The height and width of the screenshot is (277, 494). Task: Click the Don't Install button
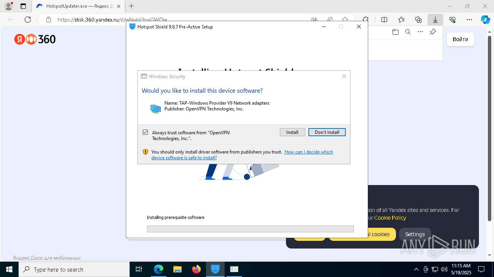[x=327, y=132]
